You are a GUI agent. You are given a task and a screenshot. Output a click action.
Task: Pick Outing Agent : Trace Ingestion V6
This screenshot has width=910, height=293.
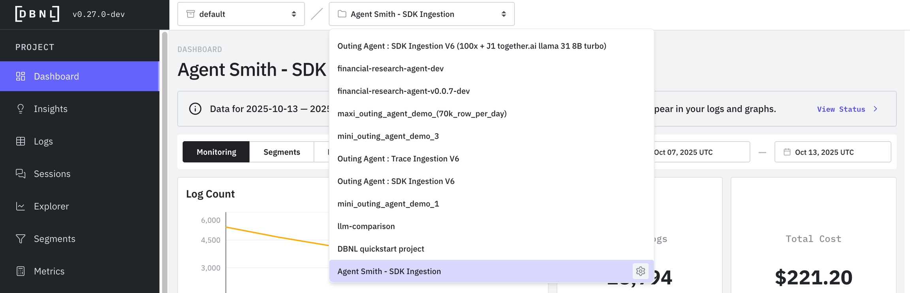(398, 159)
